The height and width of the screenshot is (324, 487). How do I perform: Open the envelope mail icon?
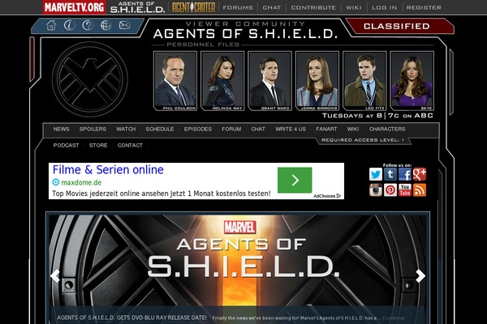click(x=124, y=25)
